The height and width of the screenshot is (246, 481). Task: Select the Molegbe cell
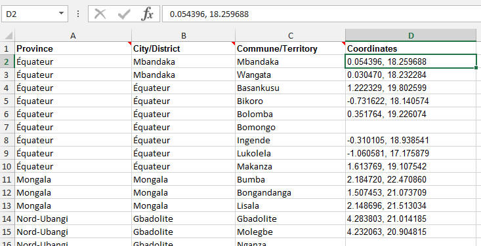pyautogui.click(x=290, y=232)
